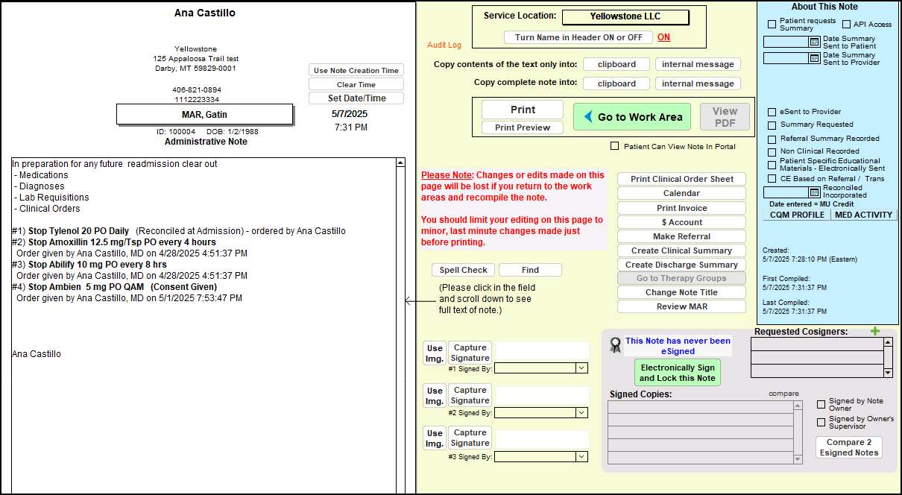Click scroll-down arrow in Requested Cosigners list
The image size is (902, 495).
(887, 372)
